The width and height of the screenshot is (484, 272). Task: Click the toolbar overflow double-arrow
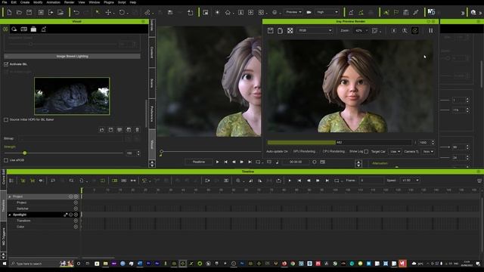click(463, 13)
